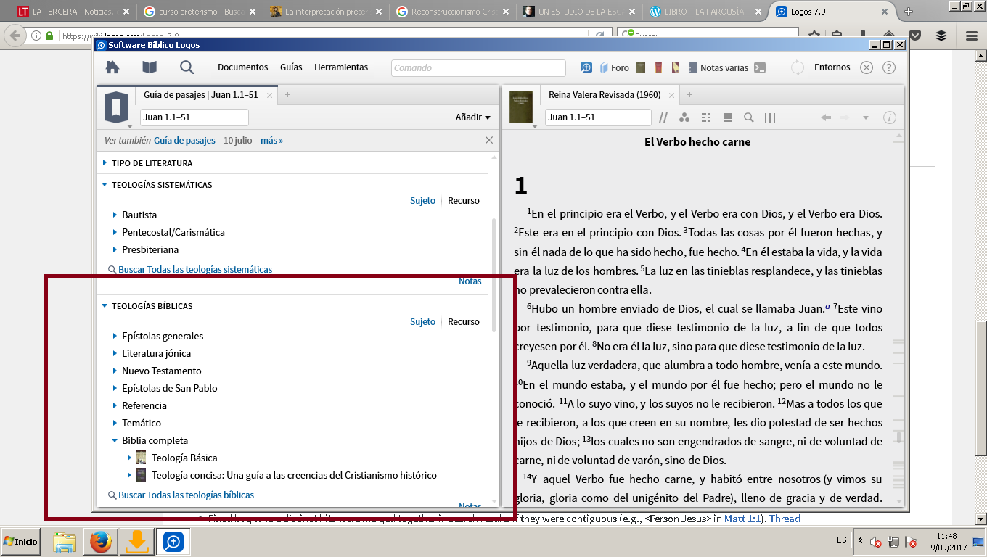Expand the Bautista item

click(x=115, y=215)
